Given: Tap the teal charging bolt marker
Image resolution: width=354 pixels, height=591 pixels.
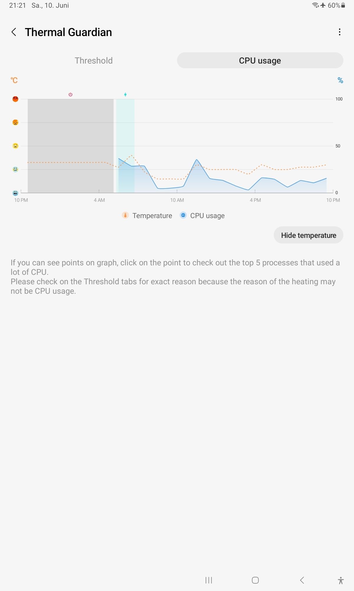Looking at the screenshot, I should click(x=125, y=95).
